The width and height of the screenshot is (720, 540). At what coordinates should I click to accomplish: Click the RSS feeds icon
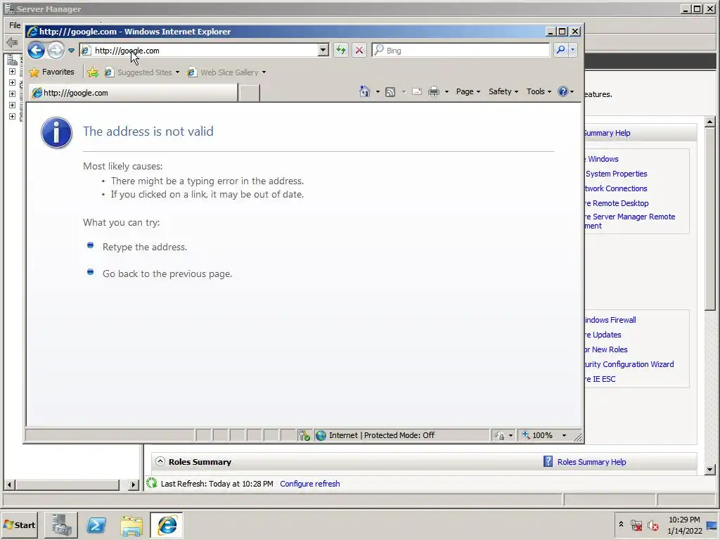[x=390, y=92]
